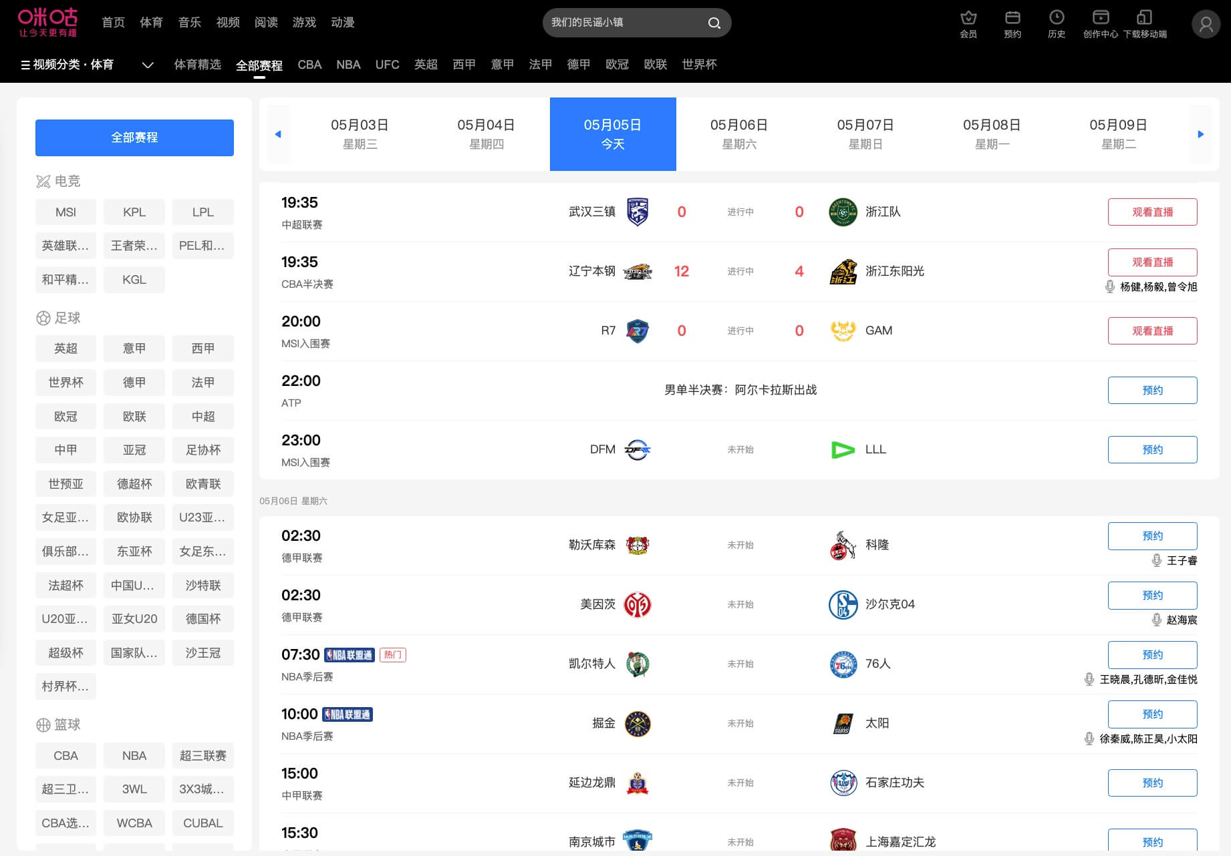Click the Migu logo
Viewport: 1231px width, 856px height.
coord(47,22)
